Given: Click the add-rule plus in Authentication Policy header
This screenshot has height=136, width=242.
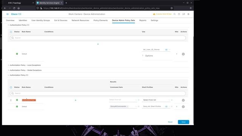Looking at the screenshot, I should coord(11,32).
